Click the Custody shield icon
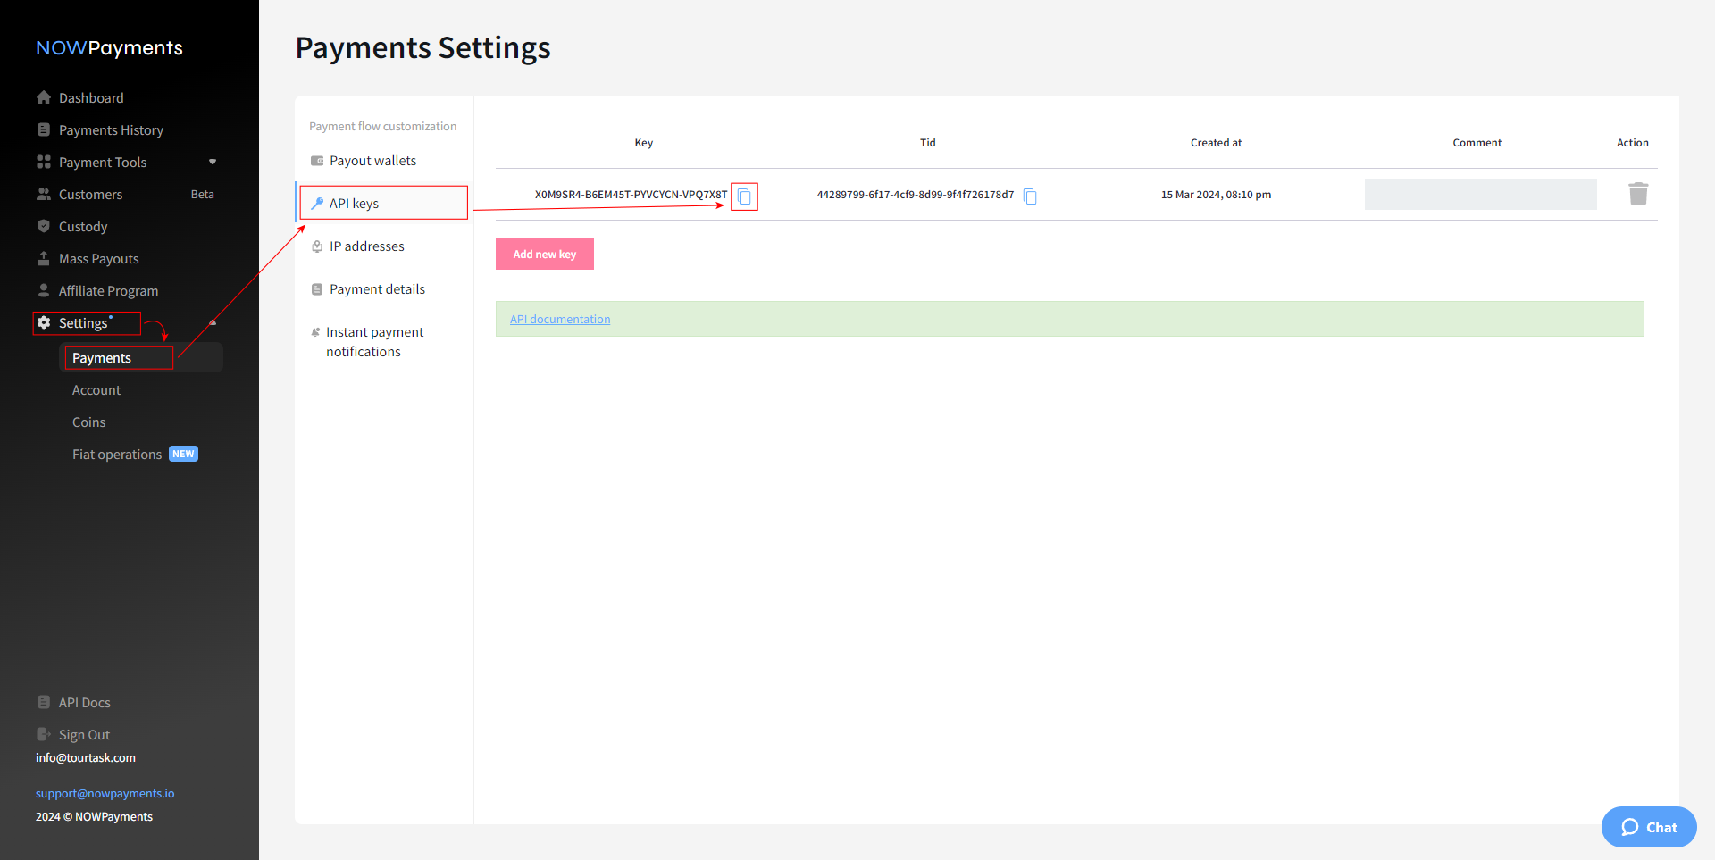 [44, 226]
